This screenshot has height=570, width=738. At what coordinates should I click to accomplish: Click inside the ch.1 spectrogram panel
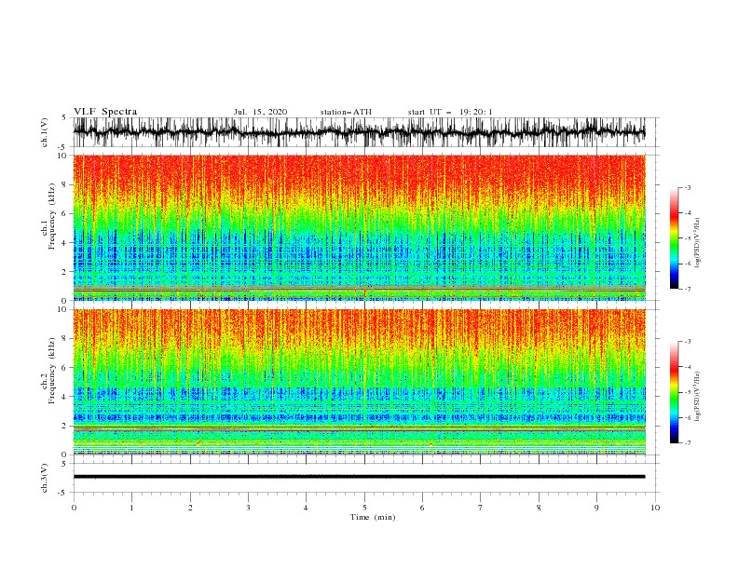point(359,227)
